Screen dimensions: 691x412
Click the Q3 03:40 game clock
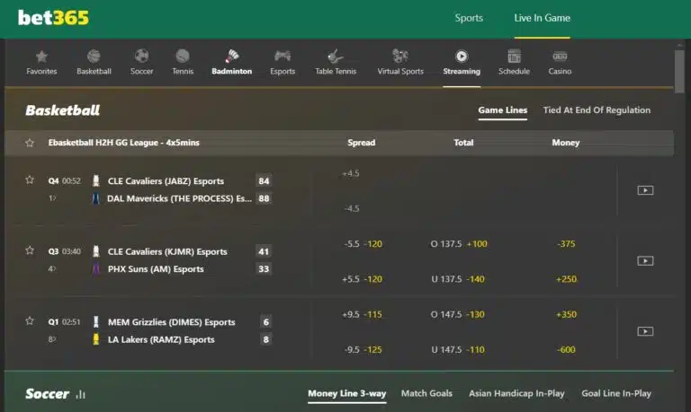(65, 251)
